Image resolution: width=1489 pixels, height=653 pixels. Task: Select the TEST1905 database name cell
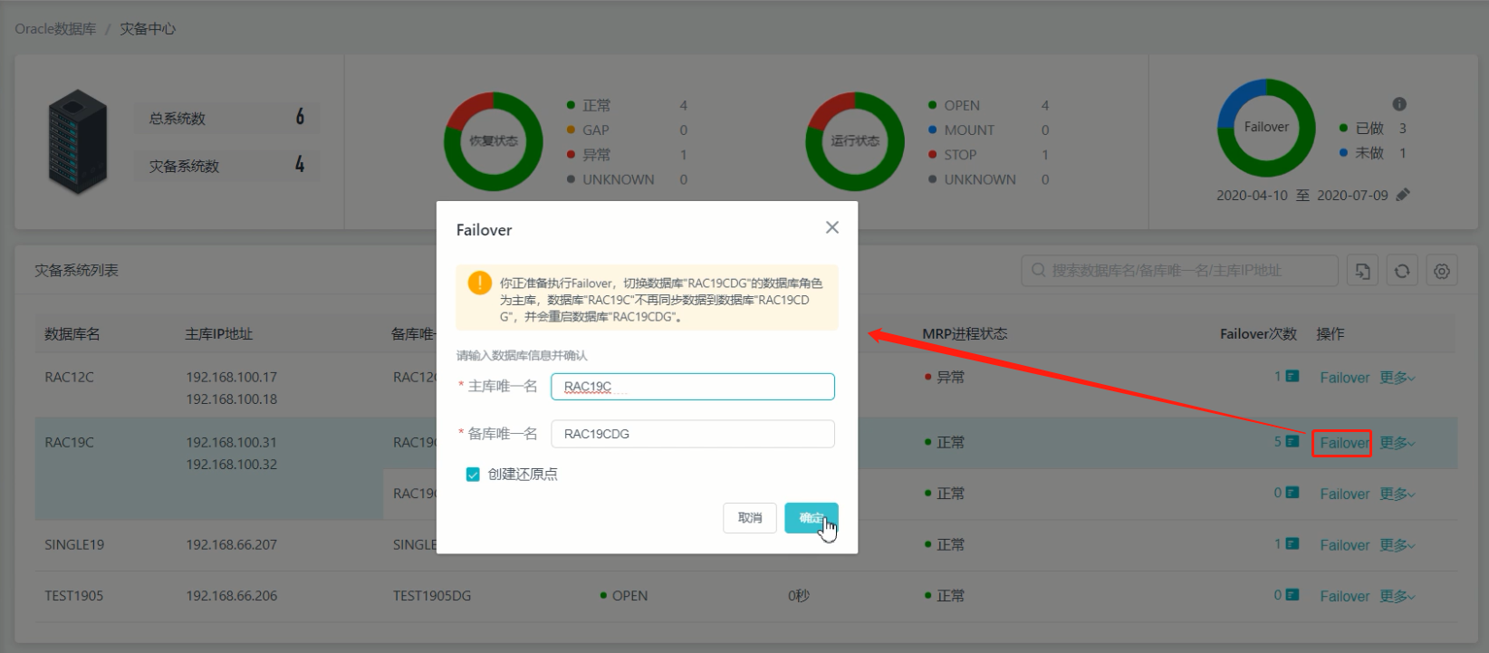[74, 596]
